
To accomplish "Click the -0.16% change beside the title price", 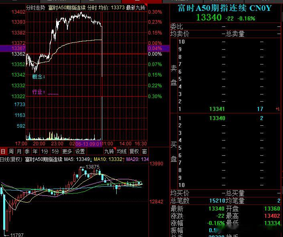I will click(246, 18).
